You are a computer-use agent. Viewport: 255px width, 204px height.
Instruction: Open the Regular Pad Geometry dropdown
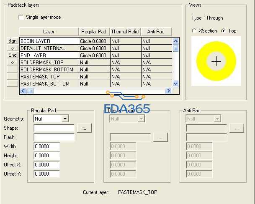(x=65, y=119)
